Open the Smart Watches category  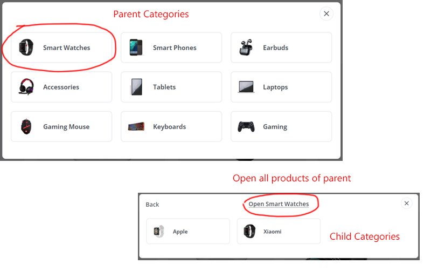pyautogui.click(x=61, y=48)
